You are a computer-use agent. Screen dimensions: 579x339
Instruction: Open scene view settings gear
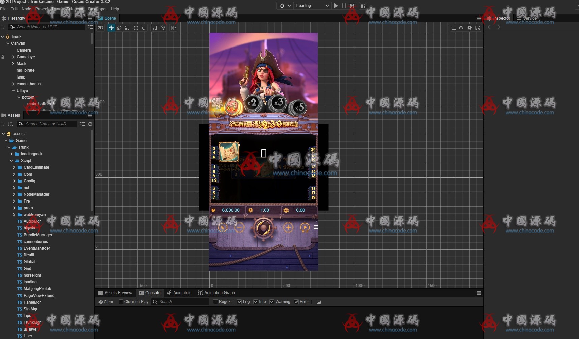(x=470, y=28)
